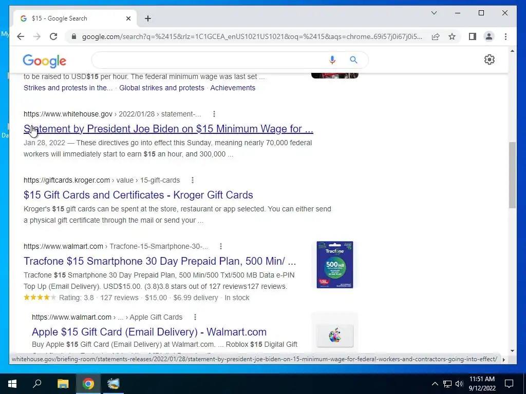Open Chrome side panel
The width and height of the screenshot is (526, 394).
point(473,36)
